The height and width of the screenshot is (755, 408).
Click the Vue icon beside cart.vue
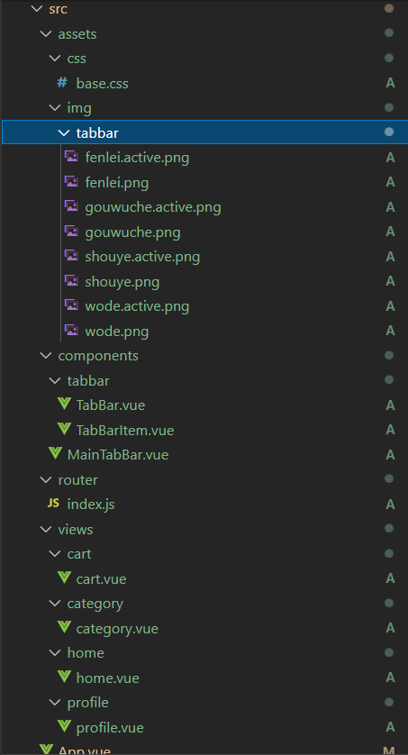click(x=64, y=578)
